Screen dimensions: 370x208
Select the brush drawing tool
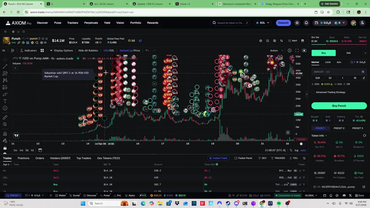[5, 94]
